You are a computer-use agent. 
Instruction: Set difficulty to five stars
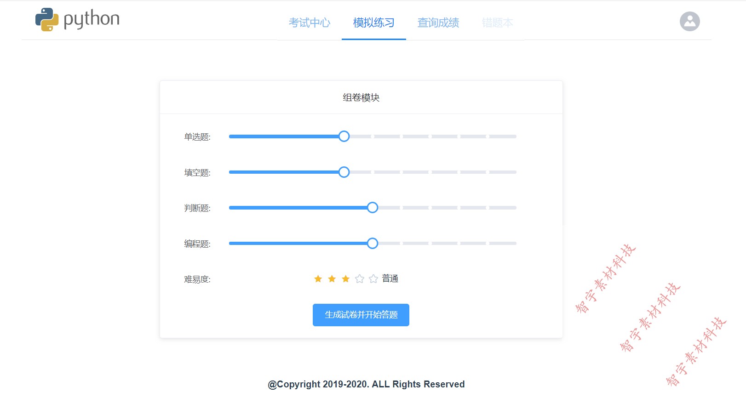(373, 279)
